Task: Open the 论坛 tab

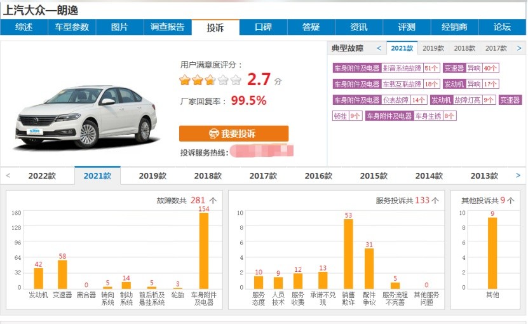Action: [x=502, y=27]
